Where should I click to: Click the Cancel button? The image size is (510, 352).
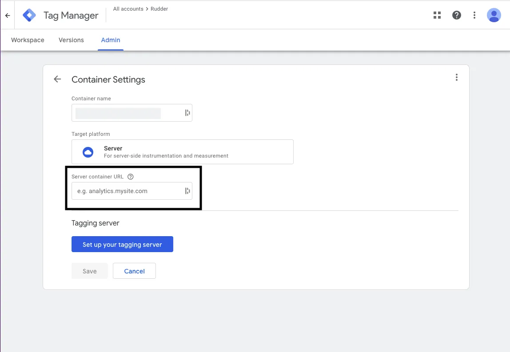pos(134,271)
